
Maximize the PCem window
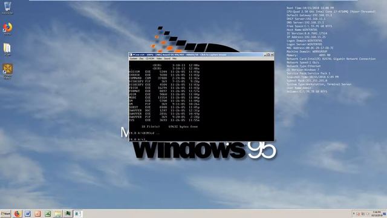268,54
